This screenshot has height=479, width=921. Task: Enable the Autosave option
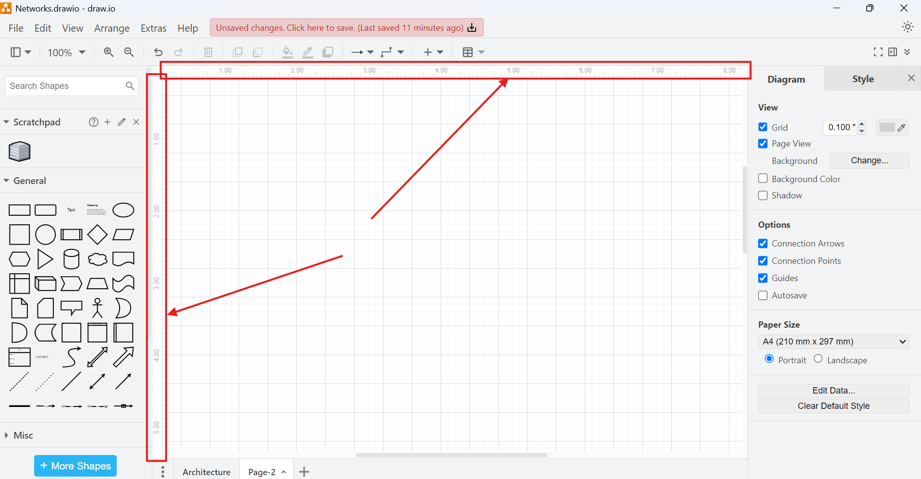tap(763, 295)
